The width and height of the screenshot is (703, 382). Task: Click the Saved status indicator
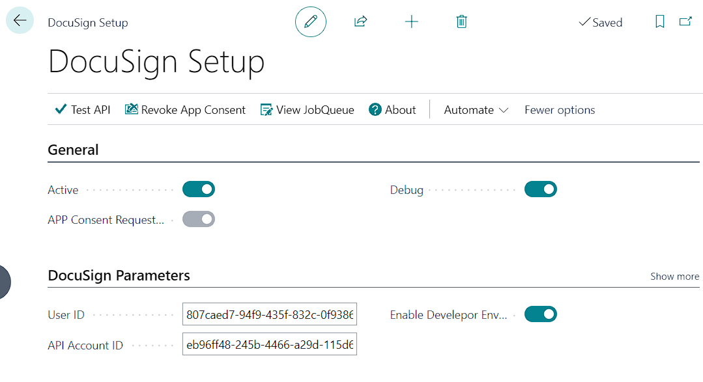600,22
